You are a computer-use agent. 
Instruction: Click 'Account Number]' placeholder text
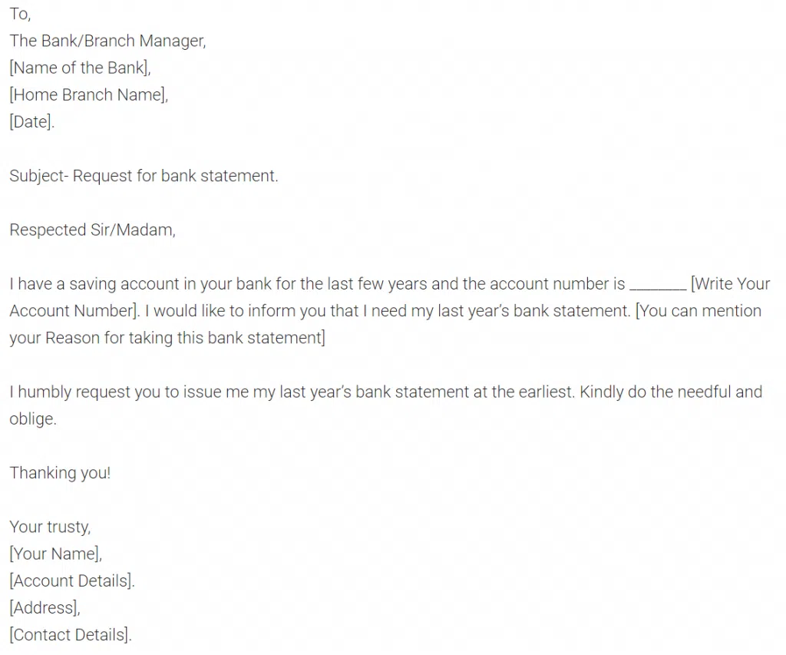74,312
